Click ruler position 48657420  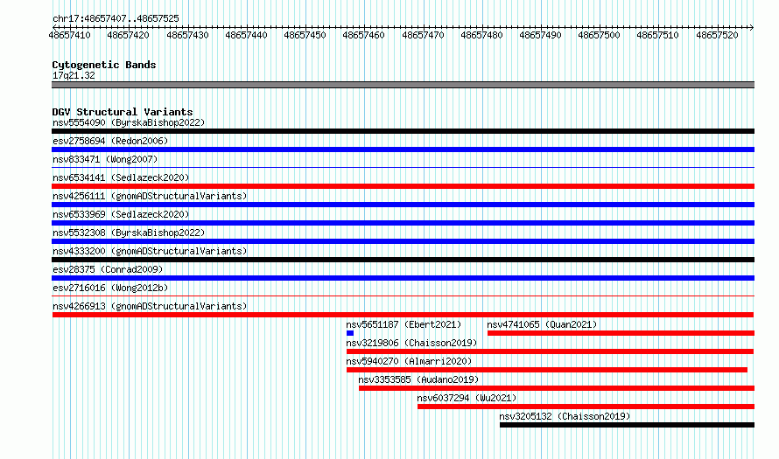click(128, 35)
